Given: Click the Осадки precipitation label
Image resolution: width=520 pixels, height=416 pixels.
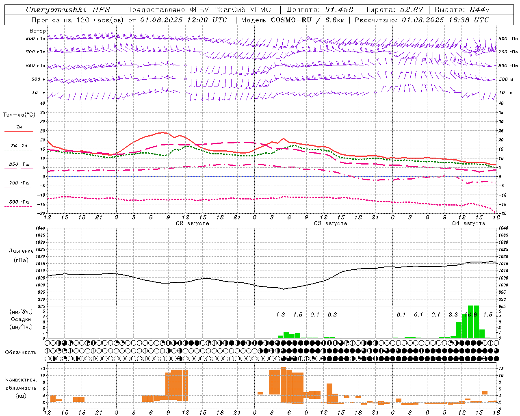Looking at the screenshot, I should (21, 319).
